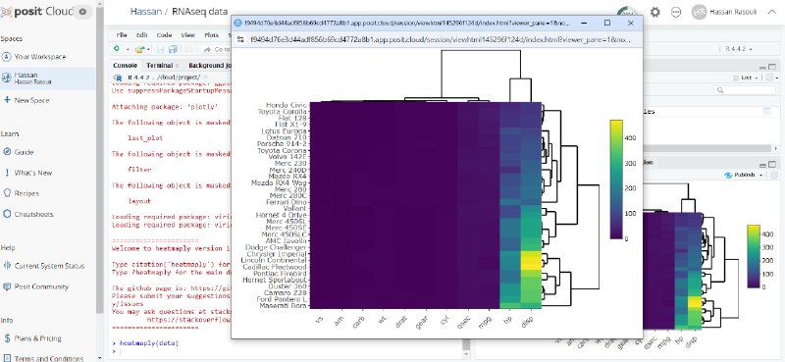This screenshot has height=362, width=785.
Task: Click the heatmap color scale legend
Action: (x=616, y=180)
